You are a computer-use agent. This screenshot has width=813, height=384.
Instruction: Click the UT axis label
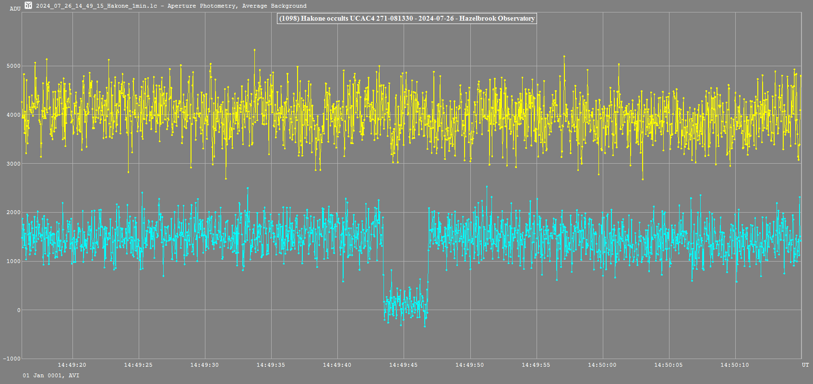pos(805,365)
